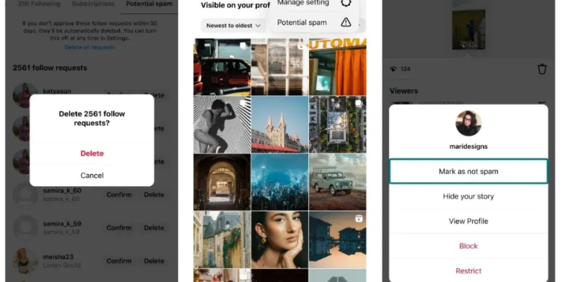Confirm the follow request from samira_k_59
Viewport: 565px width, 282px height.
point(119,227)
